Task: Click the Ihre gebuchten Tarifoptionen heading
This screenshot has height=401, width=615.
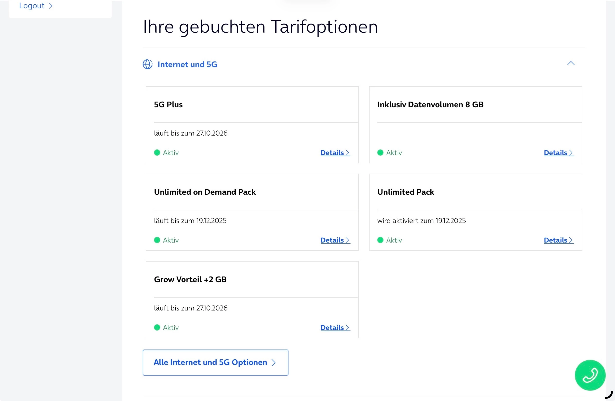Action: pos(260,26)
